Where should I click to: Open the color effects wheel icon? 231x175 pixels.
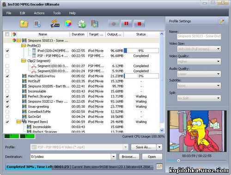(x=68, y=24)
